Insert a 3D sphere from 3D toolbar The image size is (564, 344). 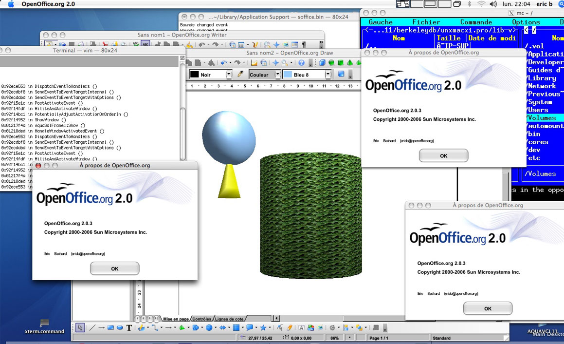tap(331, 63)
